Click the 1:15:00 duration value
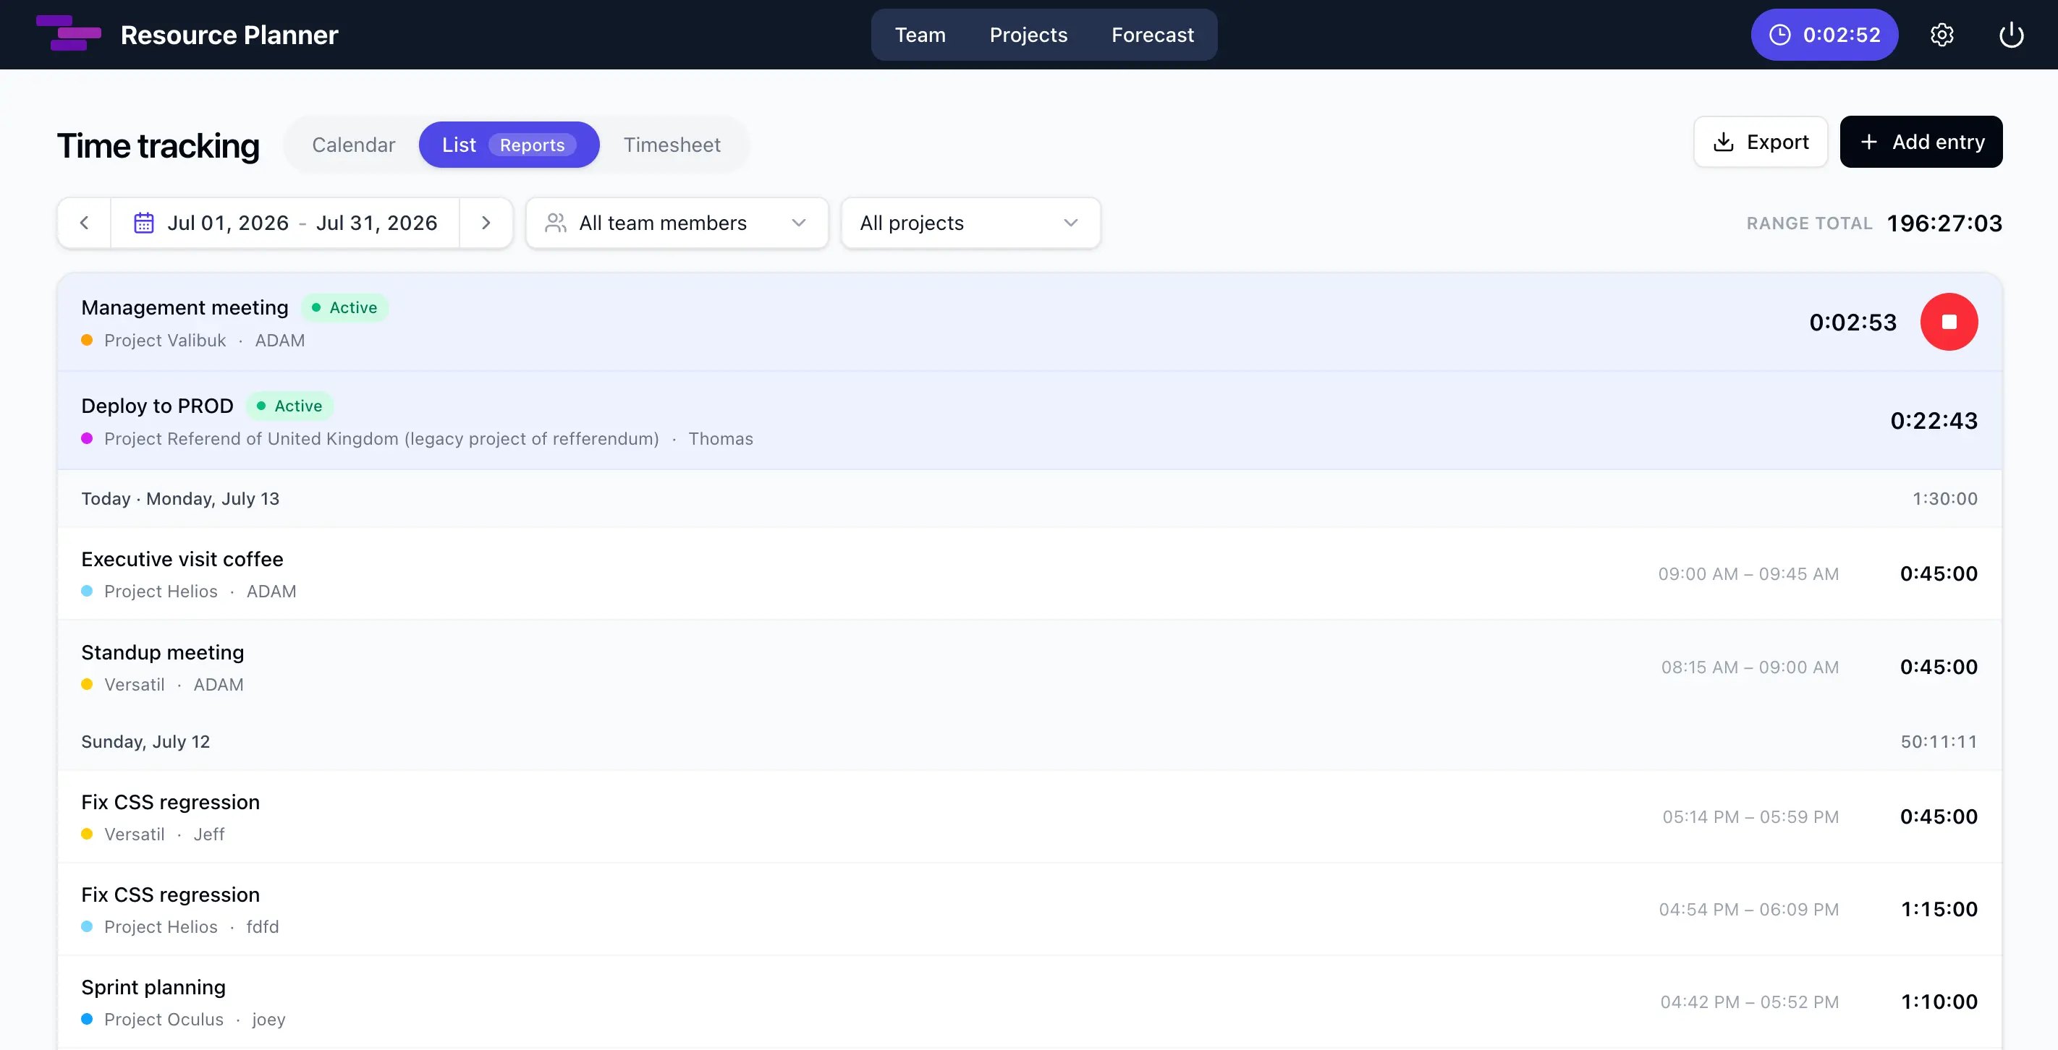 point(1939,909)
